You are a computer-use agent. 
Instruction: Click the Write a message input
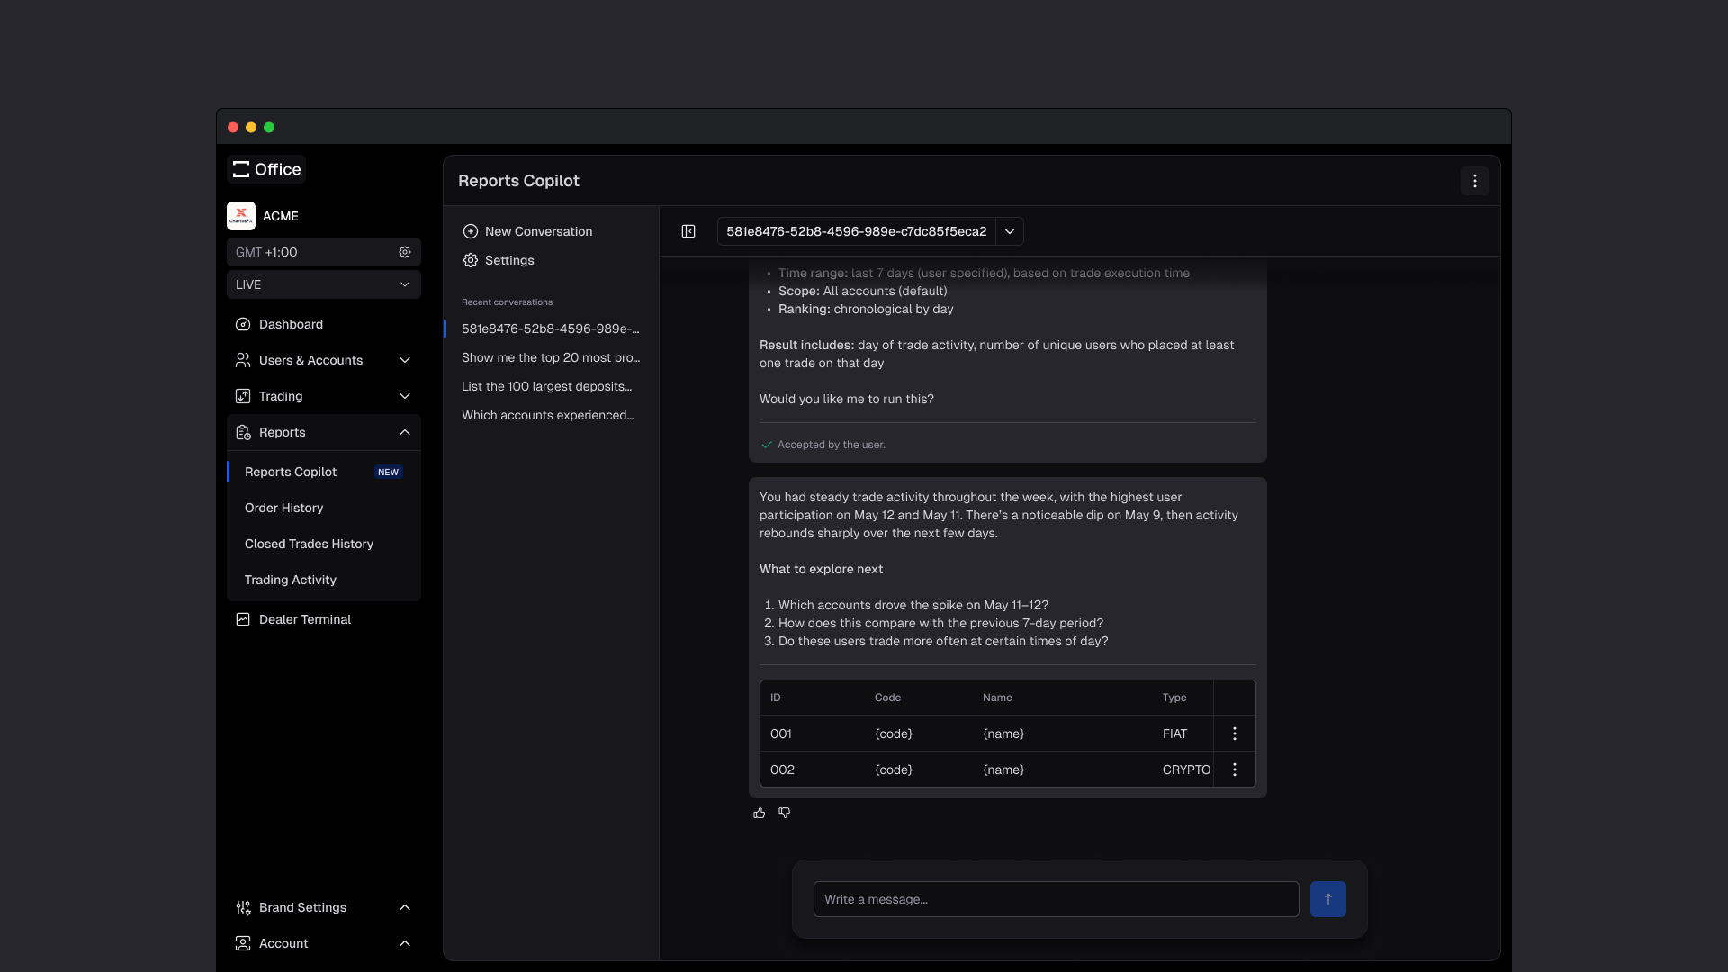tap(1056, 899)
